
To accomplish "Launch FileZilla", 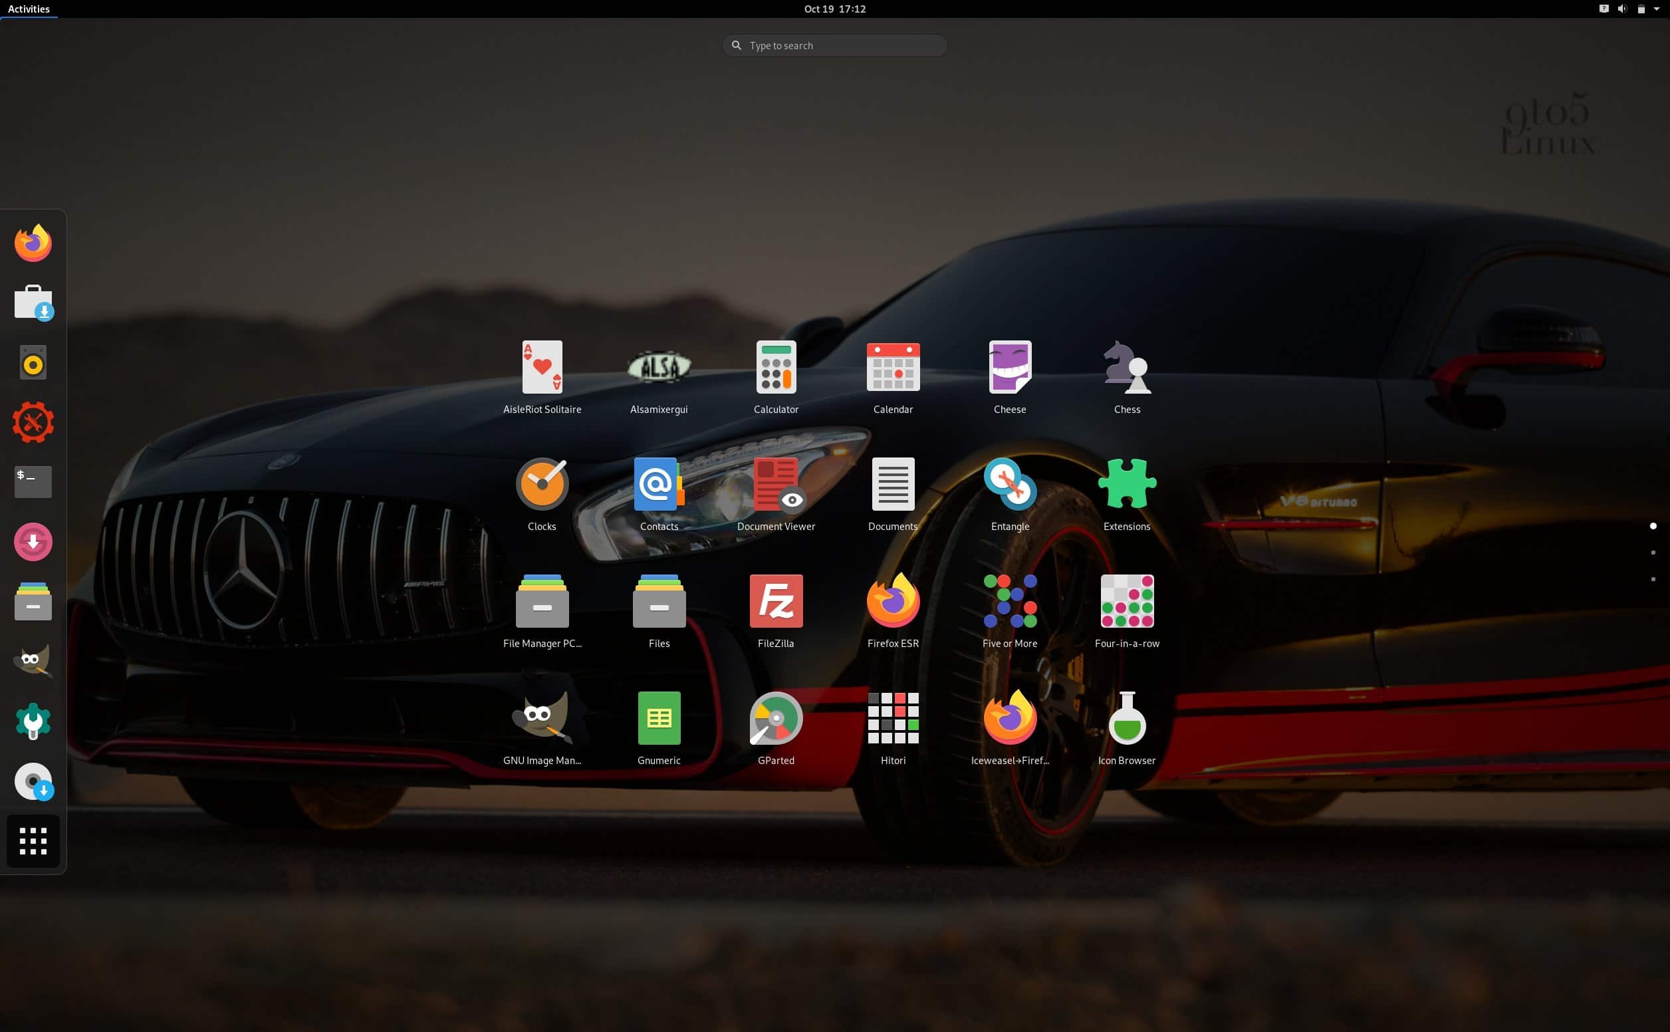I will pos(776,612).
